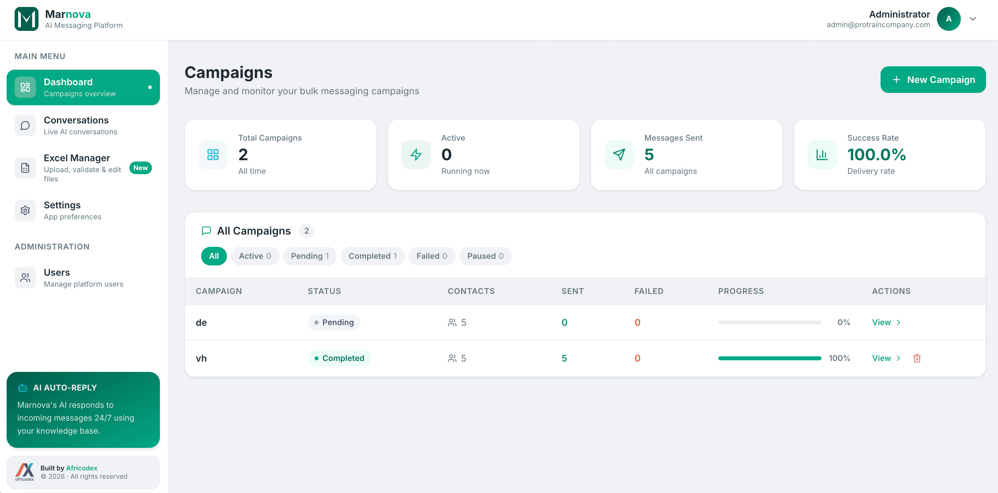This screenshot has width=998, height=493.
Task: Click the New Campaign button
Action: (933, 79)
